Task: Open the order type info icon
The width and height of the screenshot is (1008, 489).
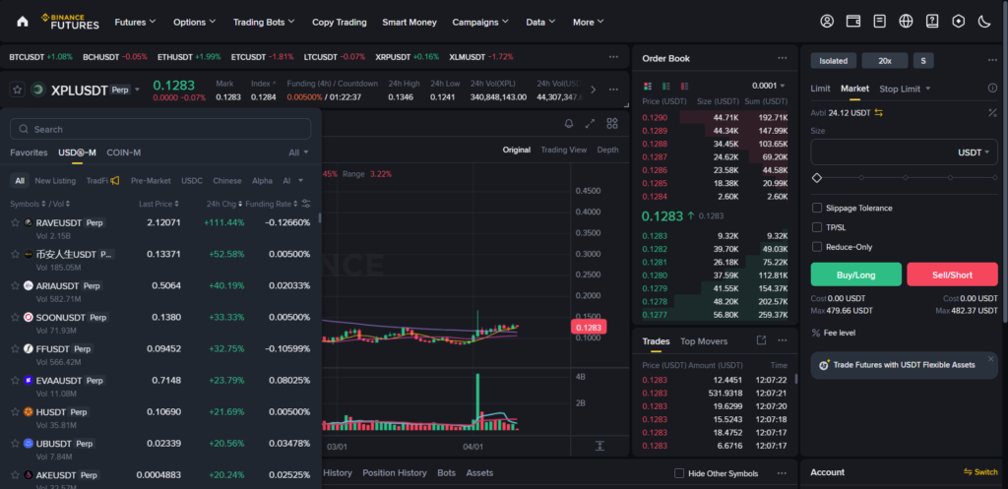Action: coord(992,89)
